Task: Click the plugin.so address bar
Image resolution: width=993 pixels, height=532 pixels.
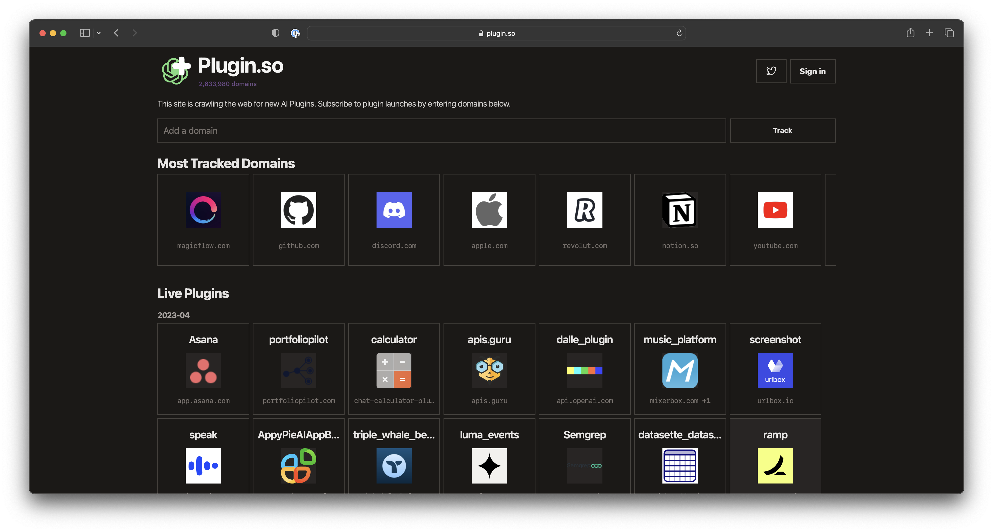Action: (496, 33)
